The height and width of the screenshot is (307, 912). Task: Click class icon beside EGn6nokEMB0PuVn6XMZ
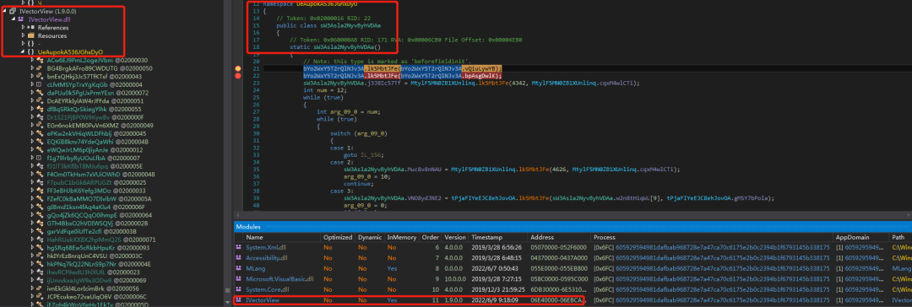pyautogui.click(x=41, y=125)
